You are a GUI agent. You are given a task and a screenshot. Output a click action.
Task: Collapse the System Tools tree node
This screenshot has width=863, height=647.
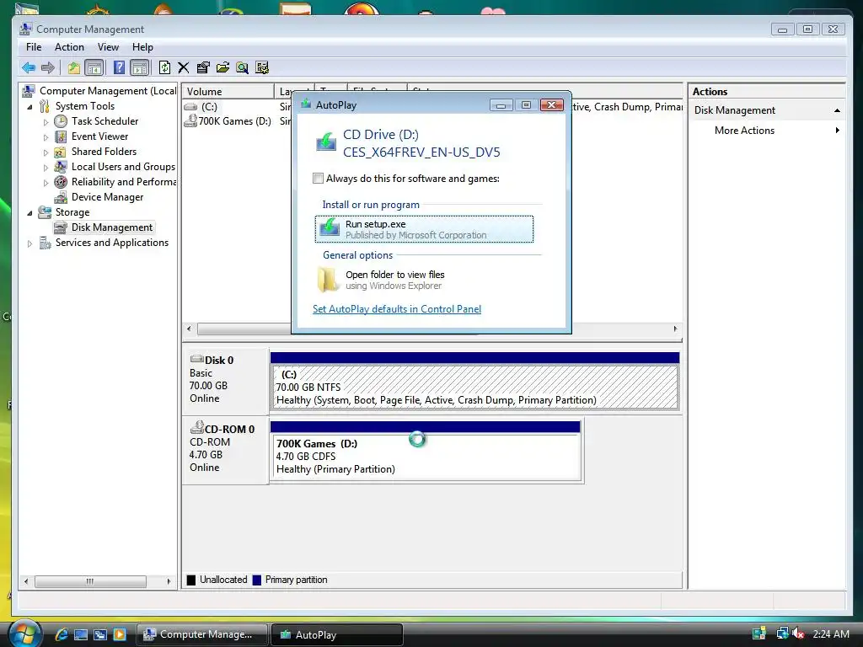point(29,107)
